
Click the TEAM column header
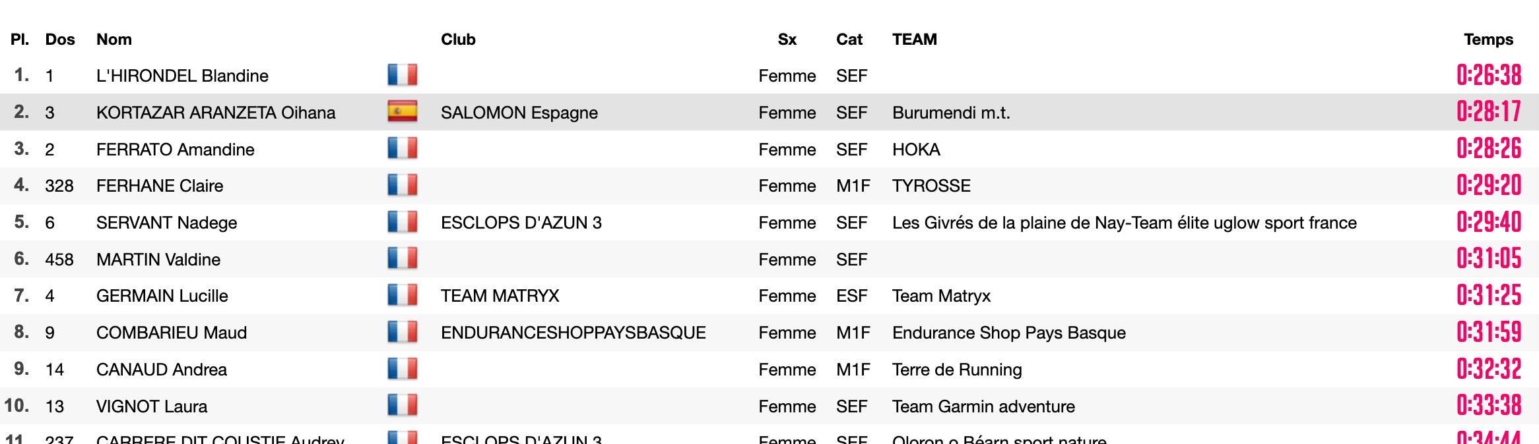[x=915, y=40]
